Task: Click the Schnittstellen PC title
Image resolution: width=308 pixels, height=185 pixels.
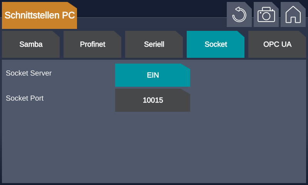Action: point(39,15)
